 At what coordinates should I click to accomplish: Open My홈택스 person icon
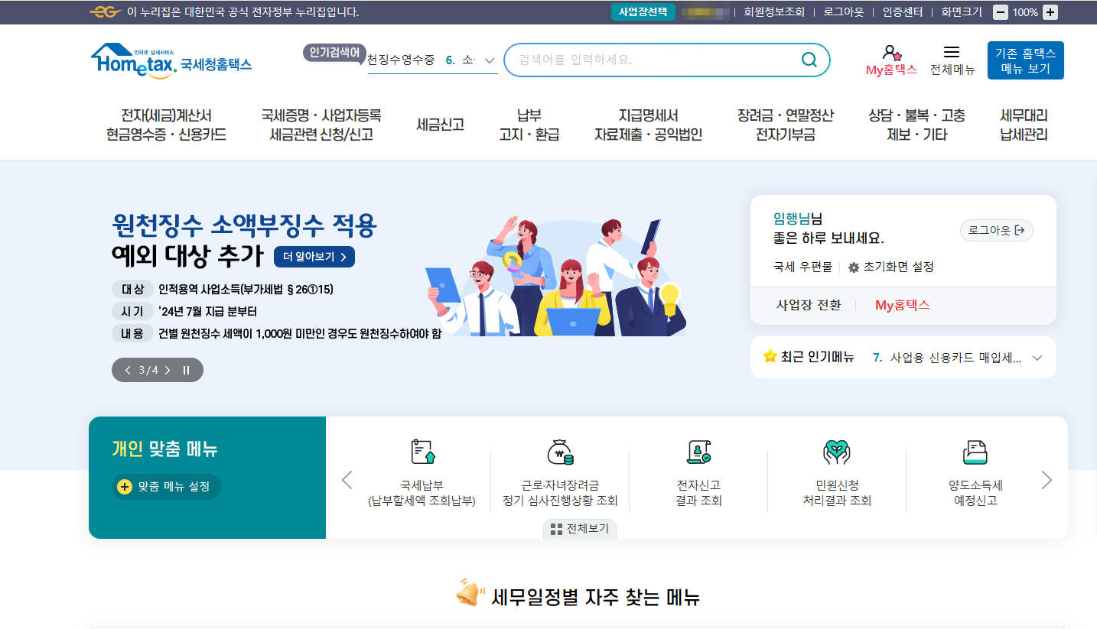coord(891,53)
